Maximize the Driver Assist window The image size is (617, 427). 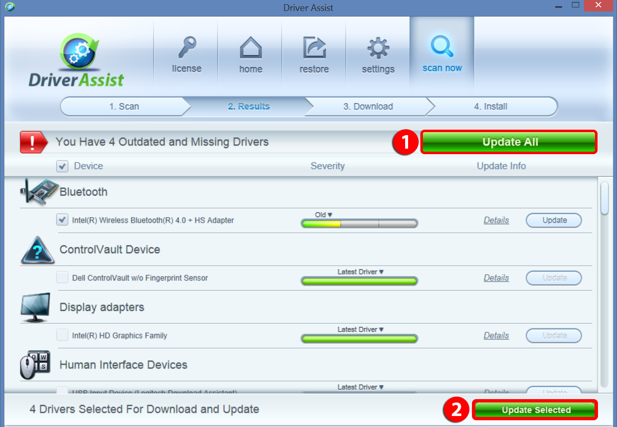click(575, 5)
